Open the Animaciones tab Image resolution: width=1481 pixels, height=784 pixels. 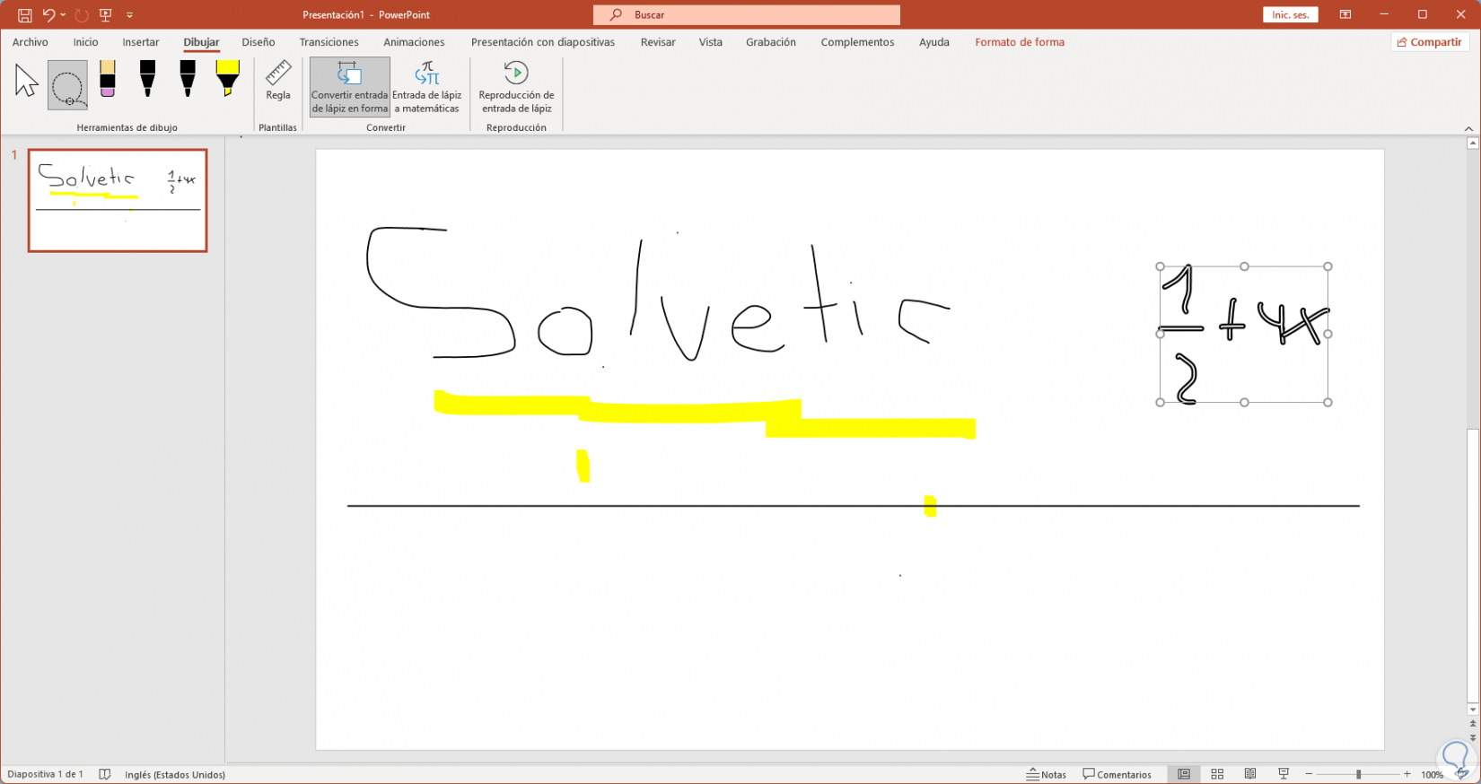coord(414,42)
